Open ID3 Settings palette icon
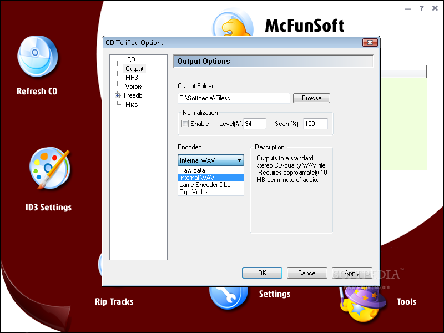 click(x=50, y=169)
